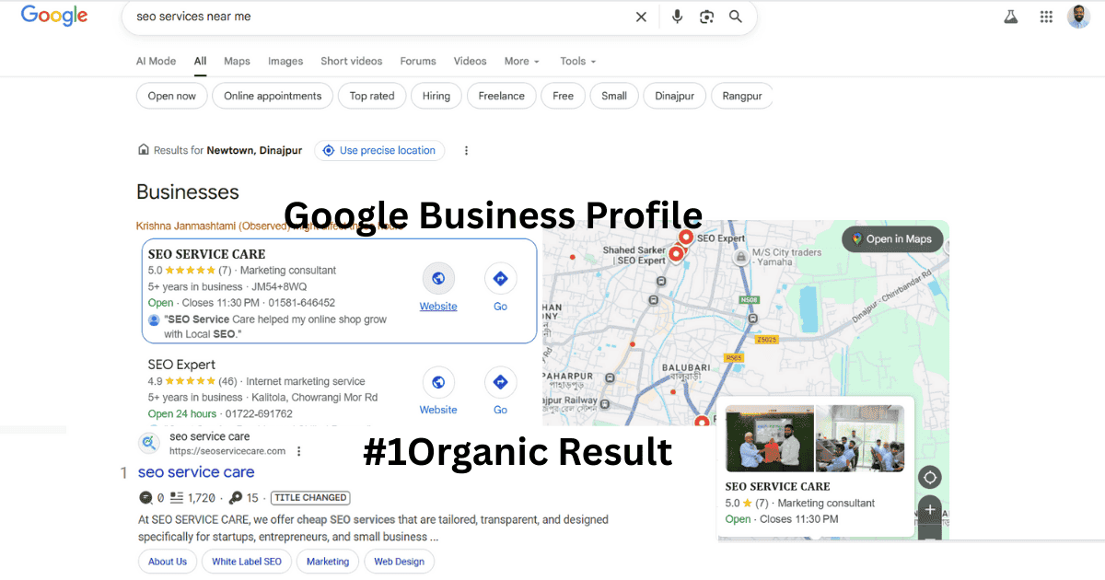
Task: Zoom in using the map plus icon
Action: [x=929, y=508]
